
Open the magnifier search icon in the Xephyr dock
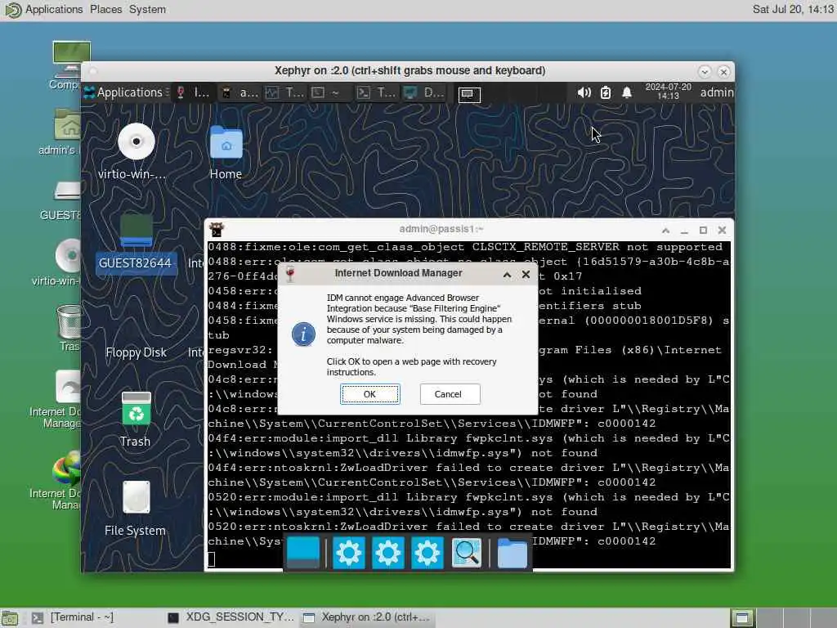click(x=466, y=553)
